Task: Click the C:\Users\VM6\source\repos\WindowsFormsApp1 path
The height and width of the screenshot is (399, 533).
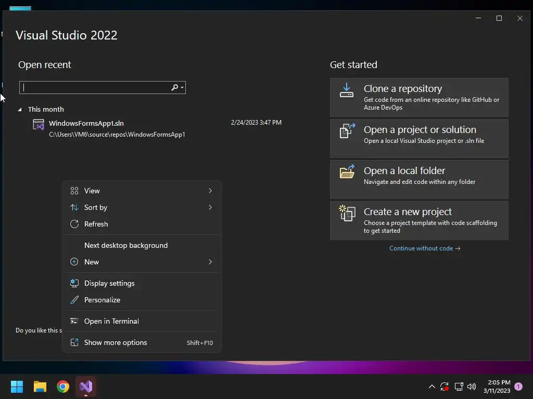Action: [x=117, y=135]
